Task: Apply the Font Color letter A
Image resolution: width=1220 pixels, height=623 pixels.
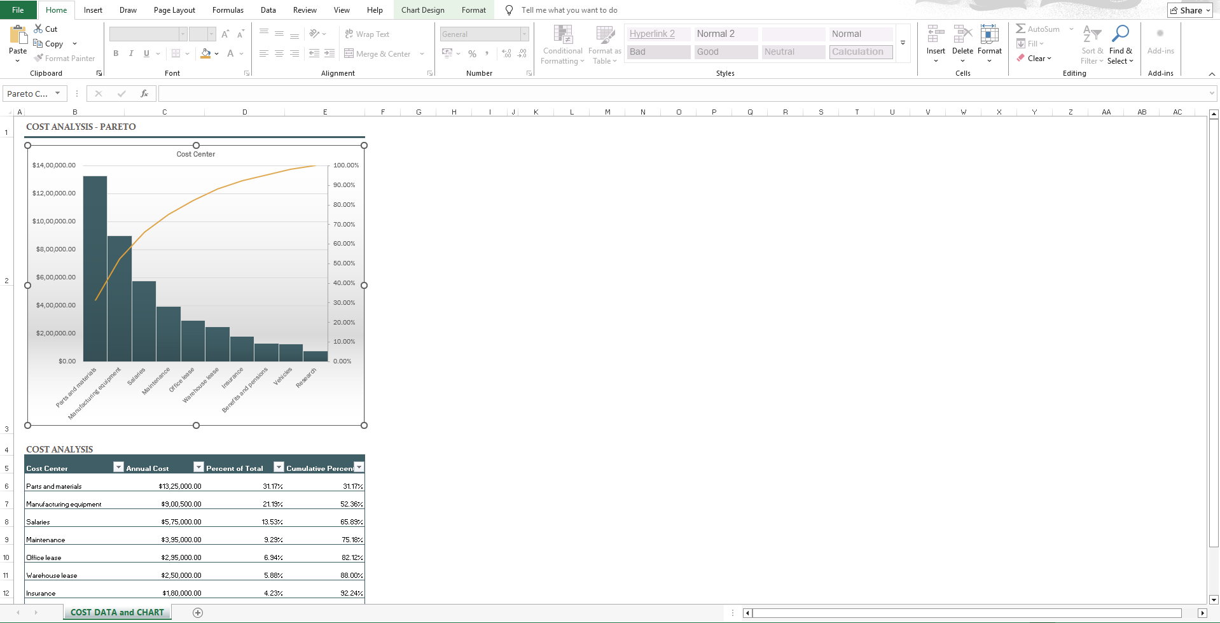Action: coord(230,53)
